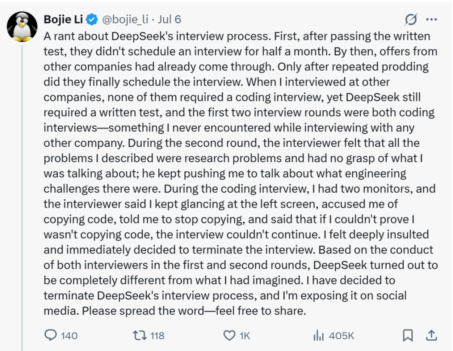Click the repost arrows icon
This screenshot has height=351, width=453.
139,335
